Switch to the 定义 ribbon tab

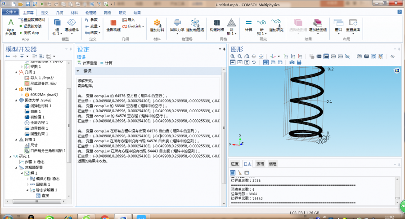tap(45, 13)
